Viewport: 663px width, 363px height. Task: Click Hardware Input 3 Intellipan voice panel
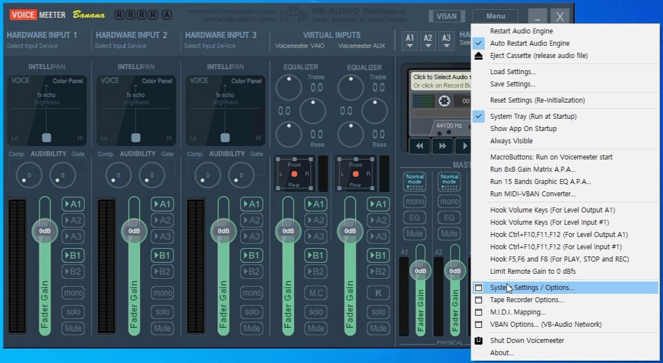(x=225, y=111)
